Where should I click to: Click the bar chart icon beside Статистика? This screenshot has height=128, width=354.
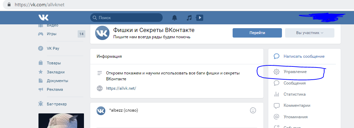click(x=276, y=94)
